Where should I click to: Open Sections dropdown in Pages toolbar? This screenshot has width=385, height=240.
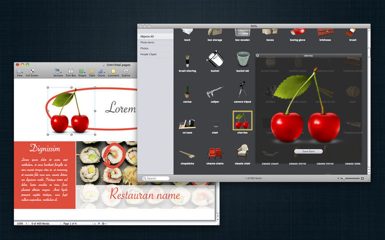point(58,72)
